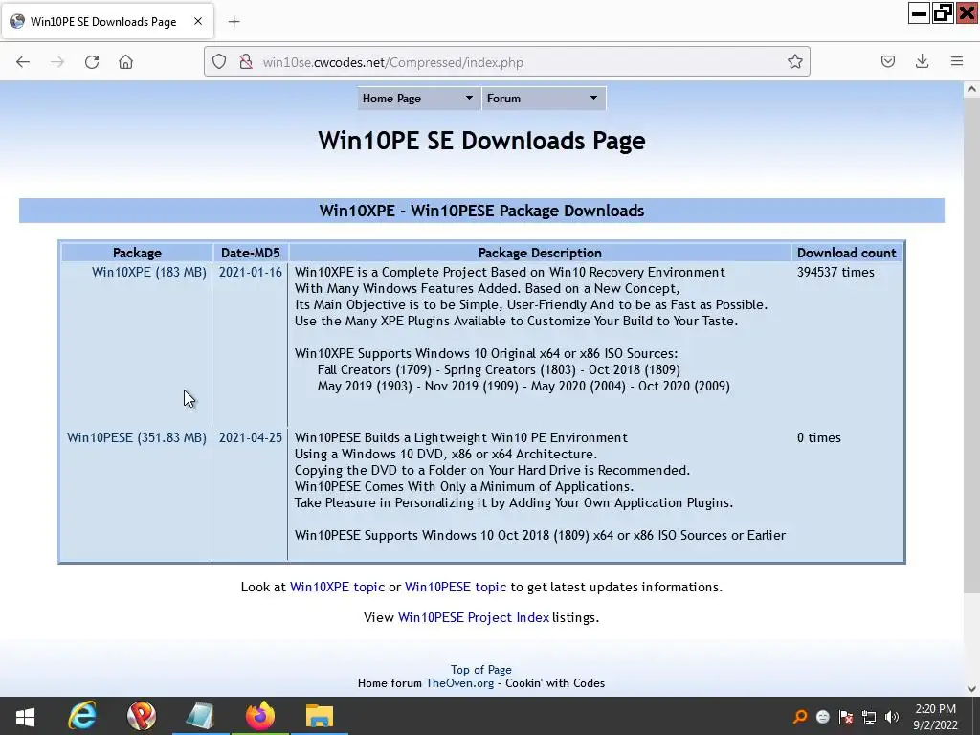This screenshot has width=980, height=735.
Task: Close the Win10PE SE Downloads tab
Action: (198, 21)
